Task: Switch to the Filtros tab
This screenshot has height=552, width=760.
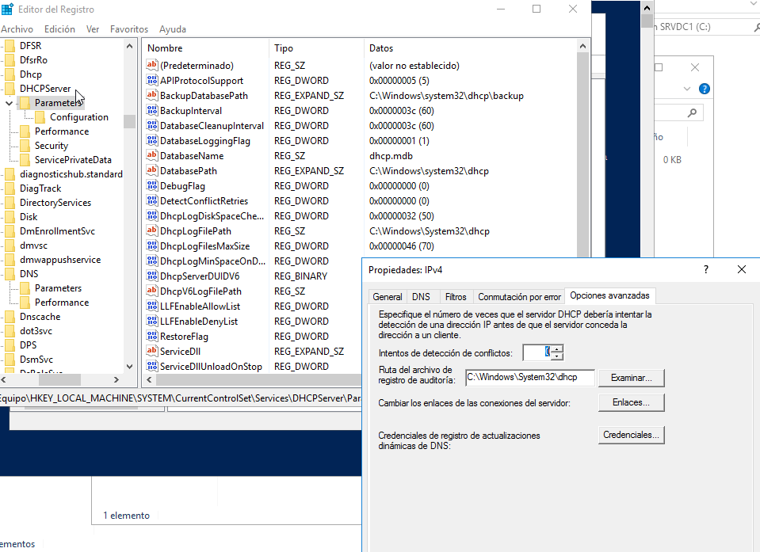Action: click(455, 297)
